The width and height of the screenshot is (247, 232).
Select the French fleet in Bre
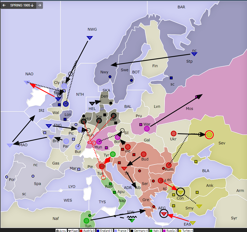pyautogui.click(x=51, y=137)
